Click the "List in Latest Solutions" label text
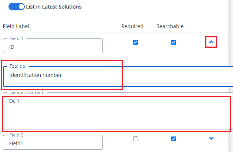Image resolution: width=233 pixels, height=152 pixels. tap(54, 7)
